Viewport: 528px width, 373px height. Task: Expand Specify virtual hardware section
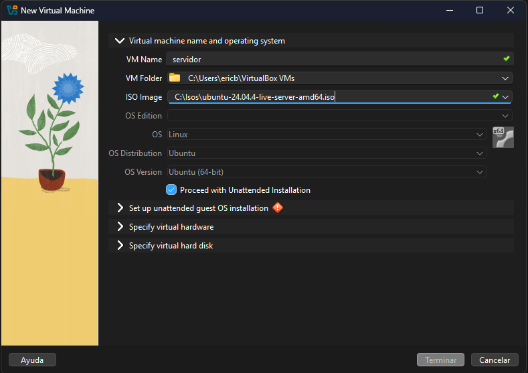pos(120,227)
